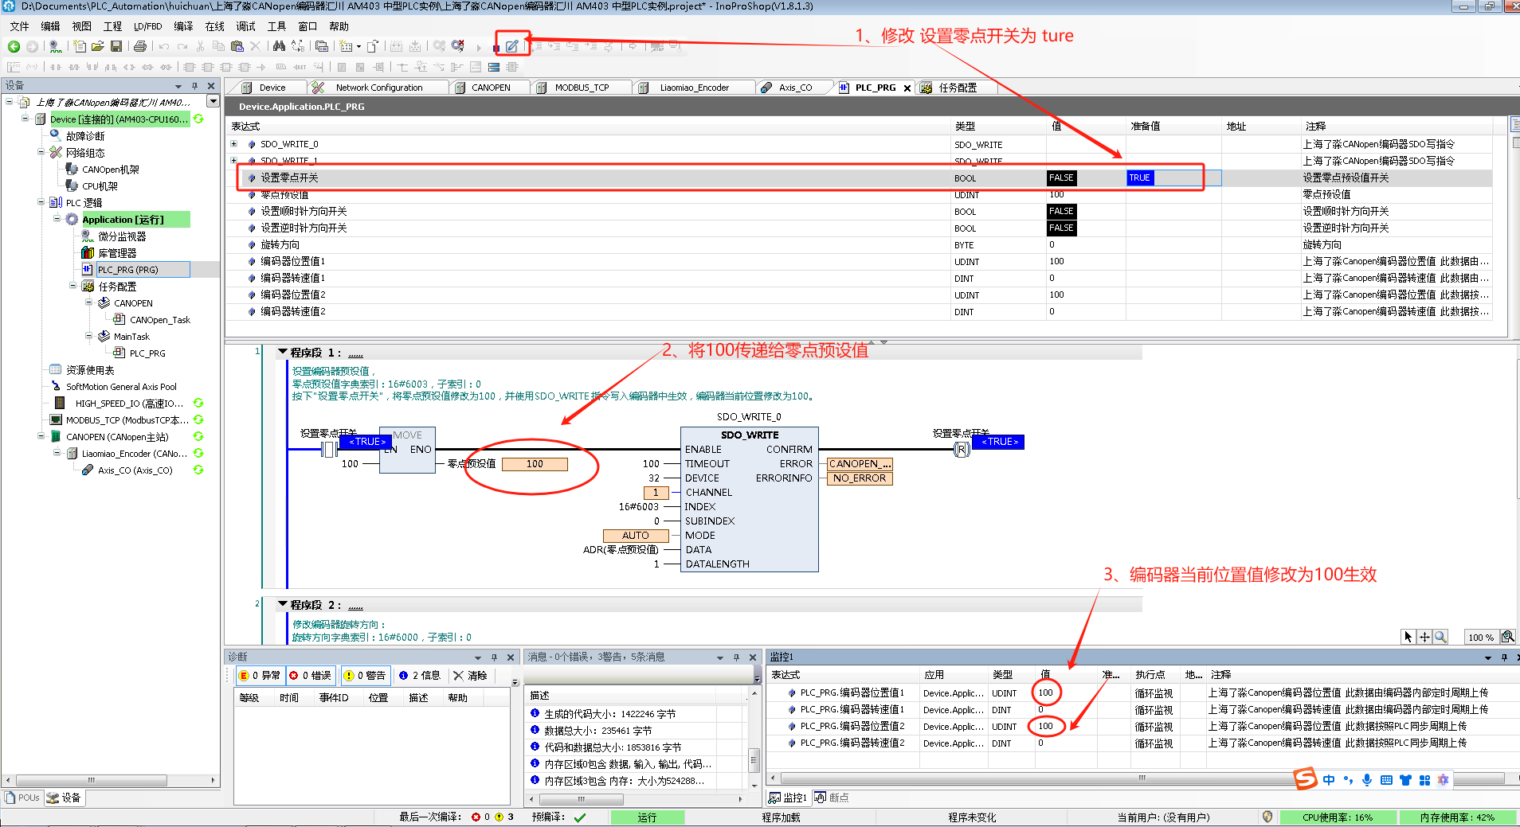The image size is (1520, 827).
Task: Close the PLC_PRG editor tab
Action: coord(907,88)
